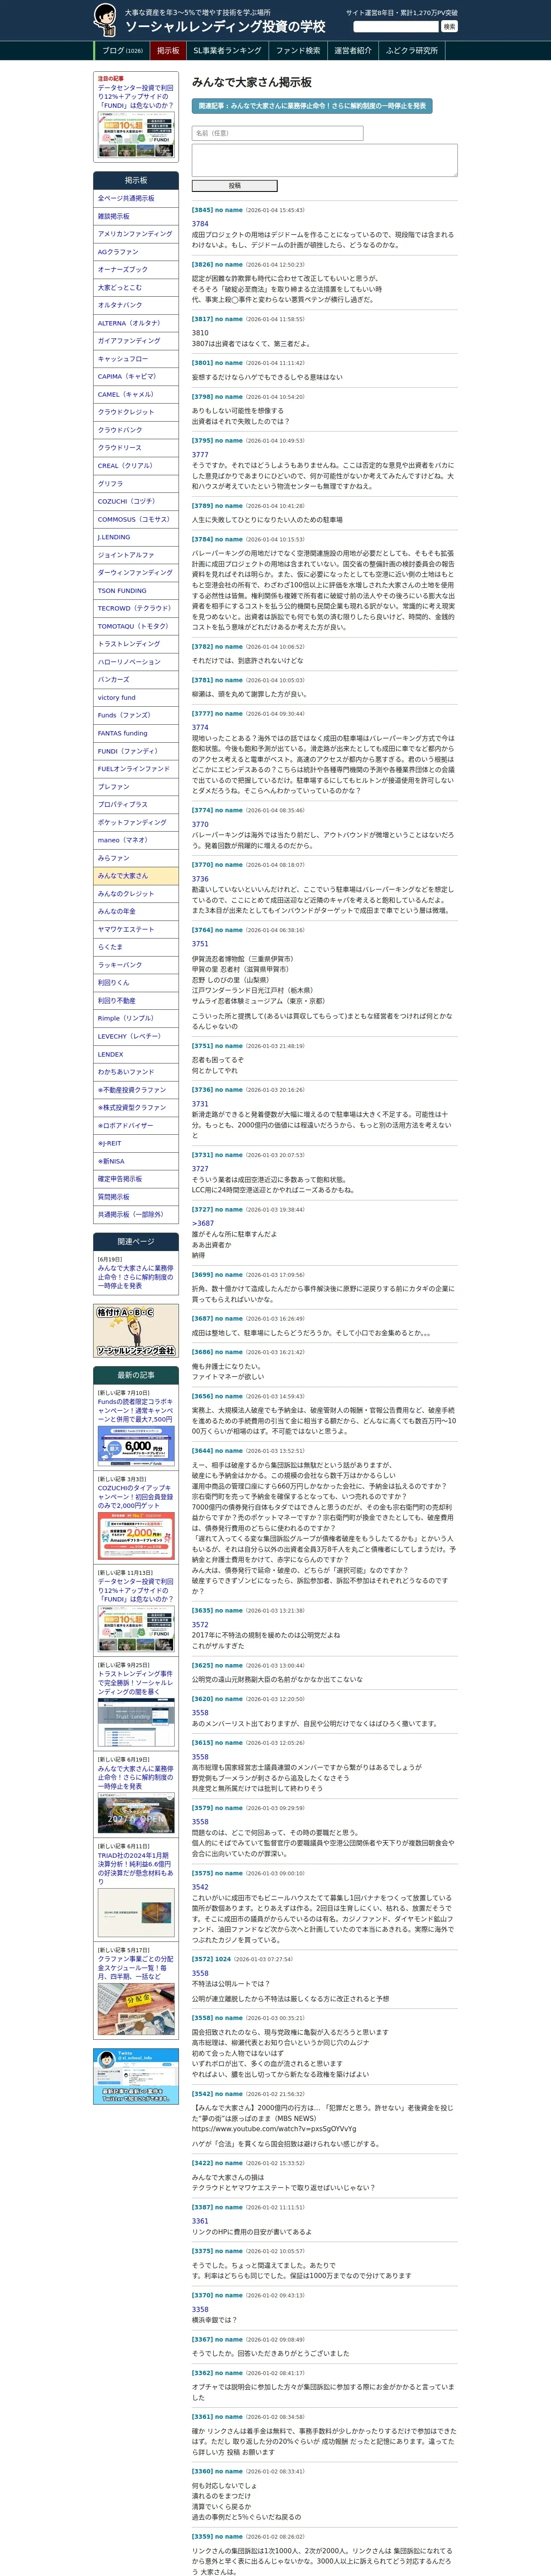Open キャッシュフロー board
551x2576 pixels.
coord(136,358)
